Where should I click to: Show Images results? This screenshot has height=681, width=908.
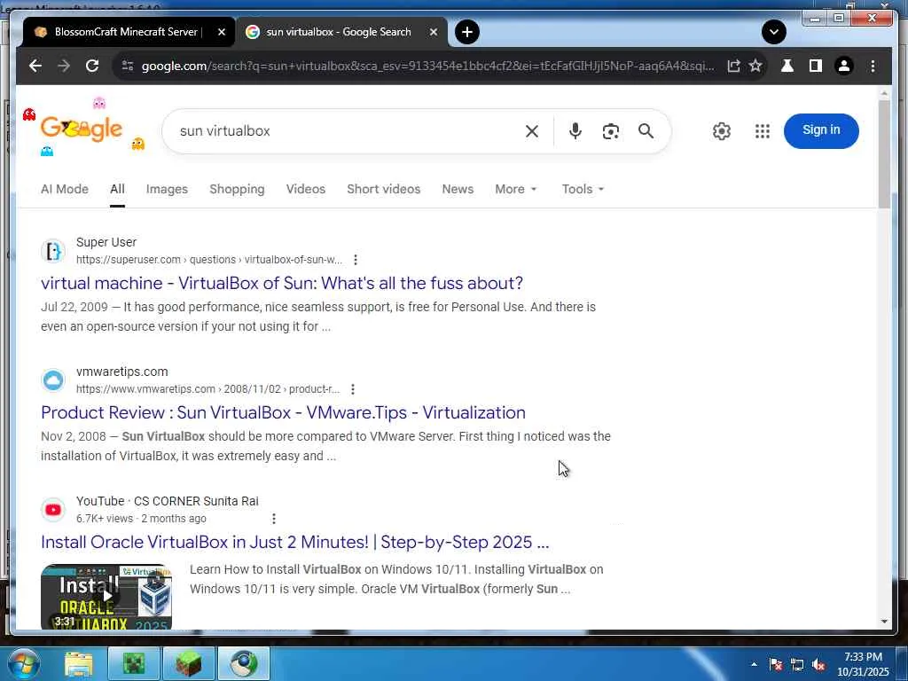pos(167,190)
